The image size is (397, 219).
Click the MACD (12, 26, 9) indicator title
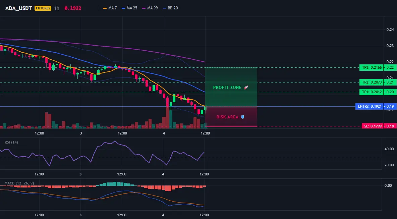tap(19, 183)
